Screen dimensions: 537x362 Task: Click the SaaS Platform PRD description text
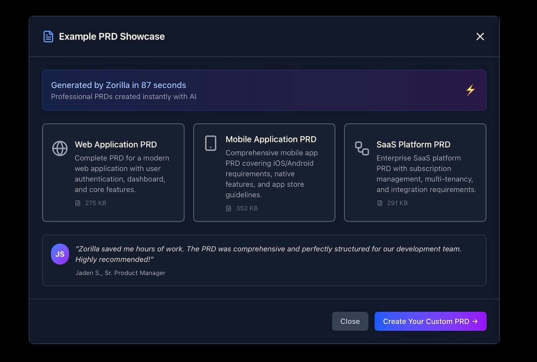coord(426,174)
